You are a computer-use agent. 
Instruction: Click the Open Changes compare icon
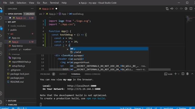167,9
